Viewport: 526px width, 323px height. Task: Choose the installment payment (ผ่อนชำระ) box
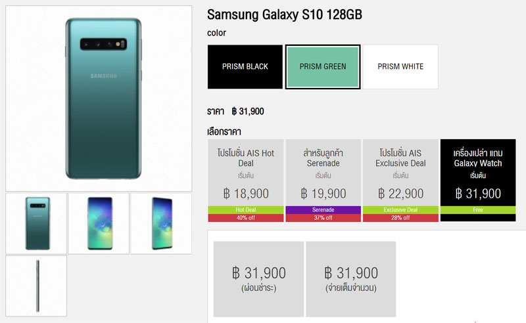pos(258,279)
